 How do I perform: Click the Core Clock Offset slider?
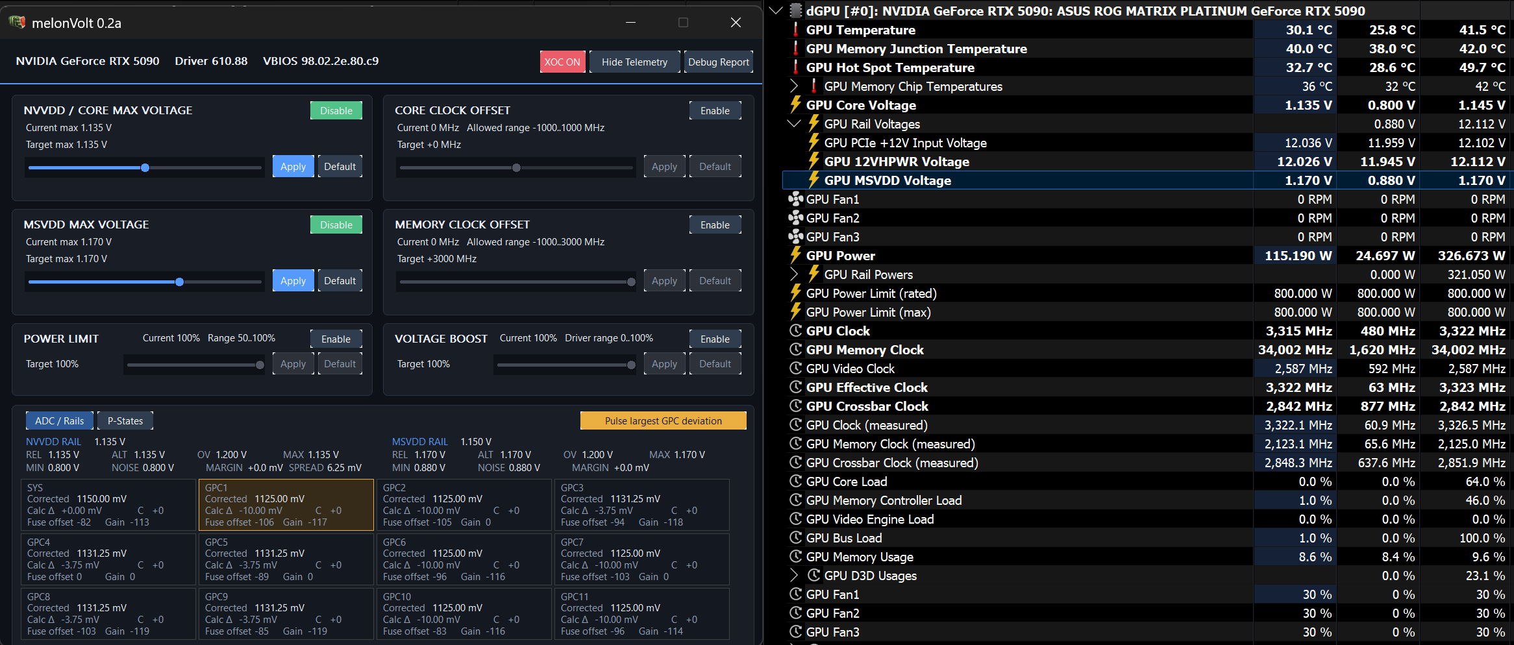[516, 168]
